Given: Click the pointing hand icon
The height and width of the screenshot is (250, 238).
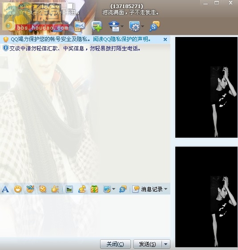Looking at the screenshot, I should pos(55,189).
